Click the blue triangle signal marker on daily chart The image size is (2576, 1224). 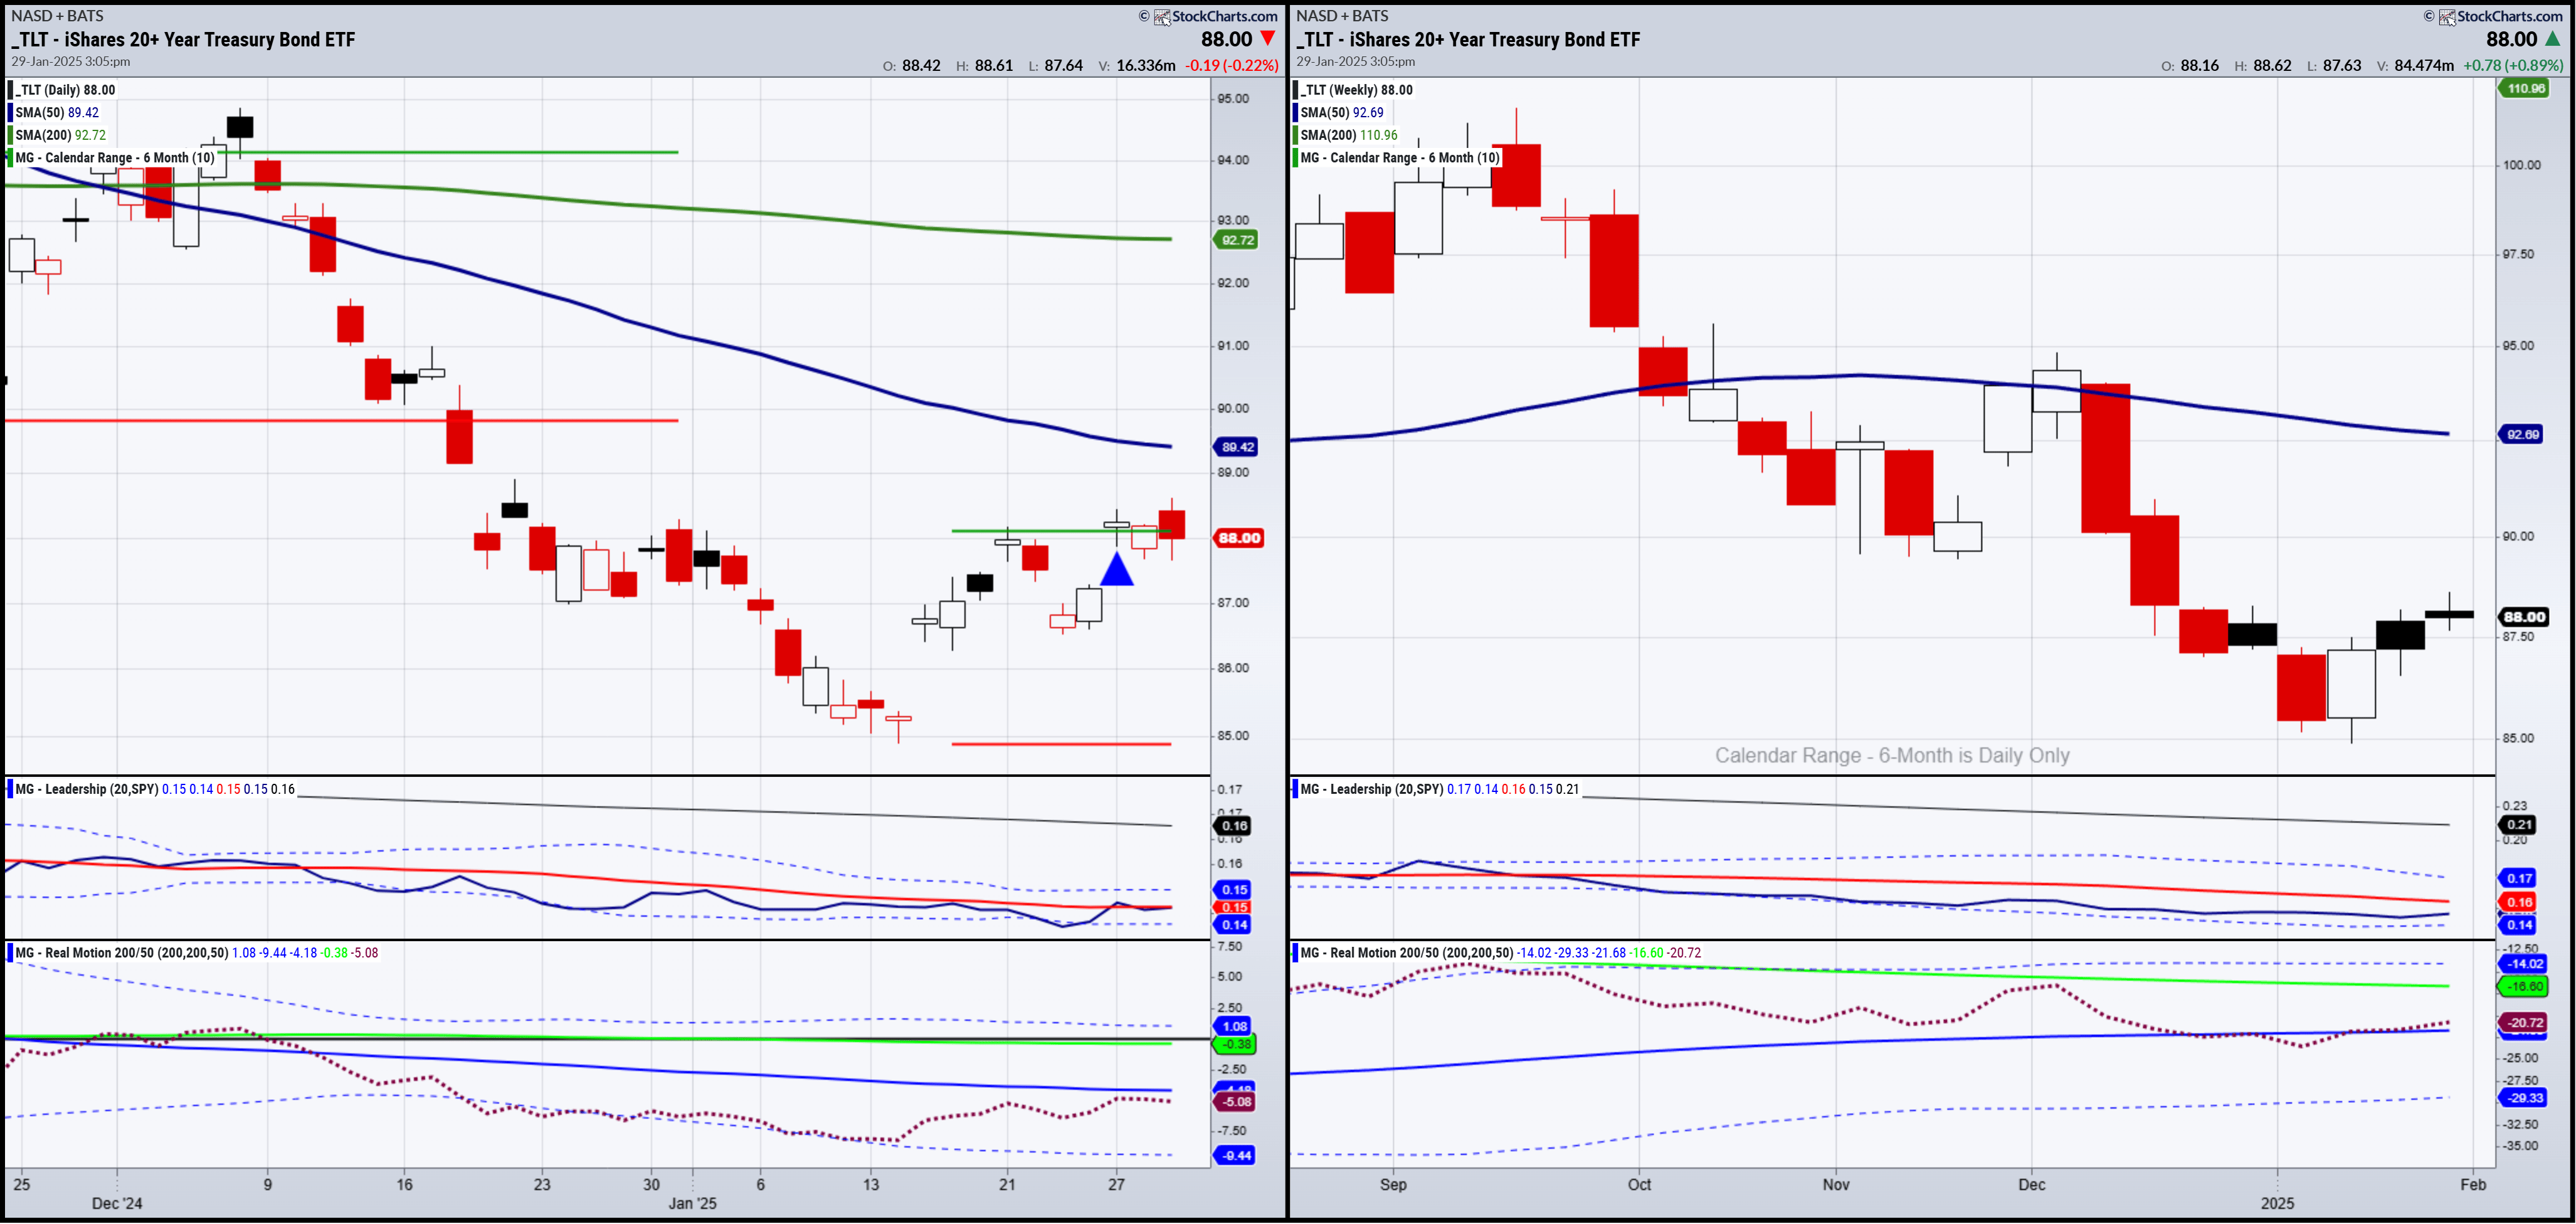tap(1117, 569)
